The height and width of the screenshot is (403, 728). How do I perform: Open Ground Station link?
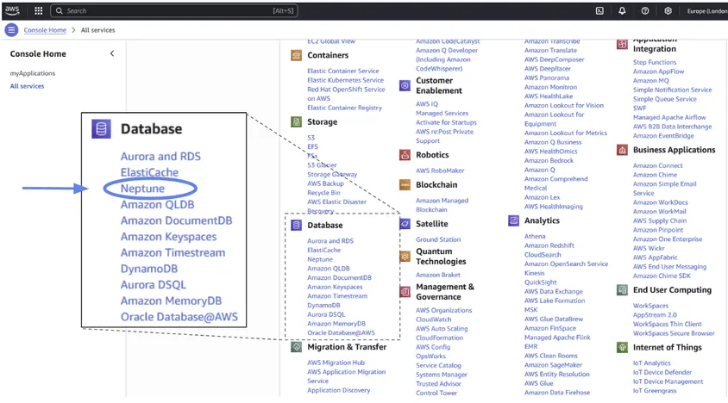(x=438, y=239)
